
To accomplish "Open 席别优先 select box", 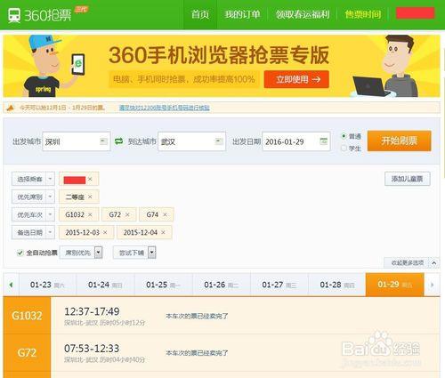I will [81, 253].
